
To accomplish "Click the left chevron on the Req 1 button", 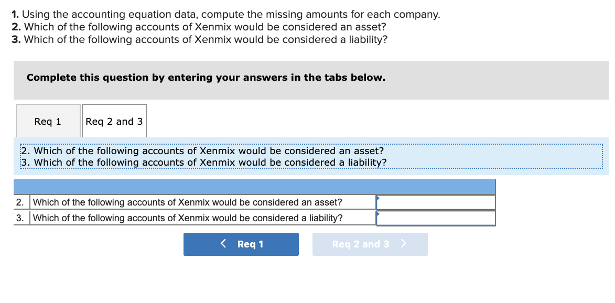I will coord(222,244).
